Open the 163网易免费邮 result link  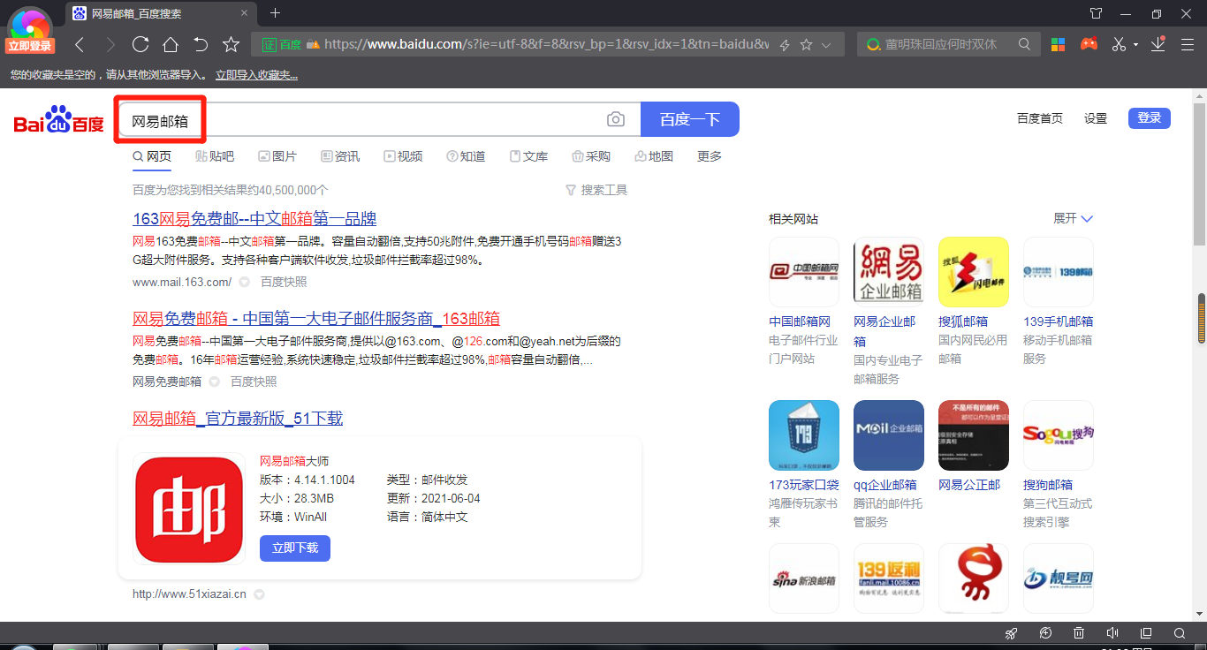coord(254,219)
